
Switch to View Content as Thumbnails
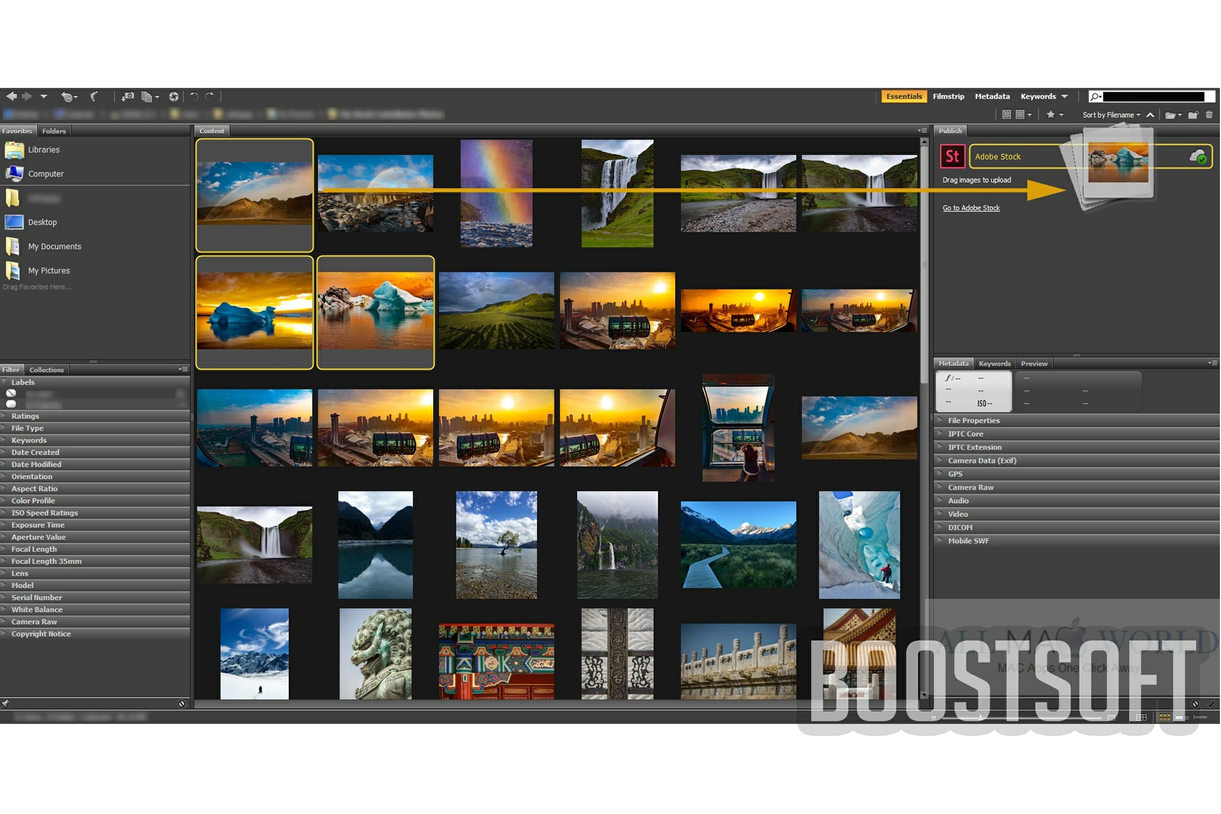click(1165, 717)
